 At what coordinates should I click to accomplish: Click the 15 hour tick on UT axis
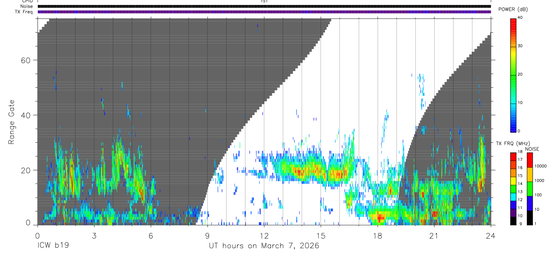(321, 235)
